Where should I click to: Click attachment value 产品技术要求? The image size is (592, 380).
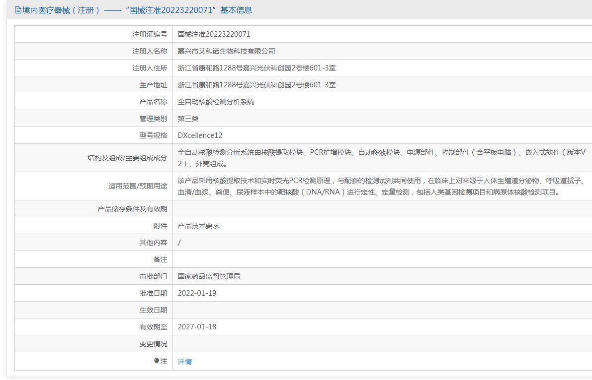198,226
